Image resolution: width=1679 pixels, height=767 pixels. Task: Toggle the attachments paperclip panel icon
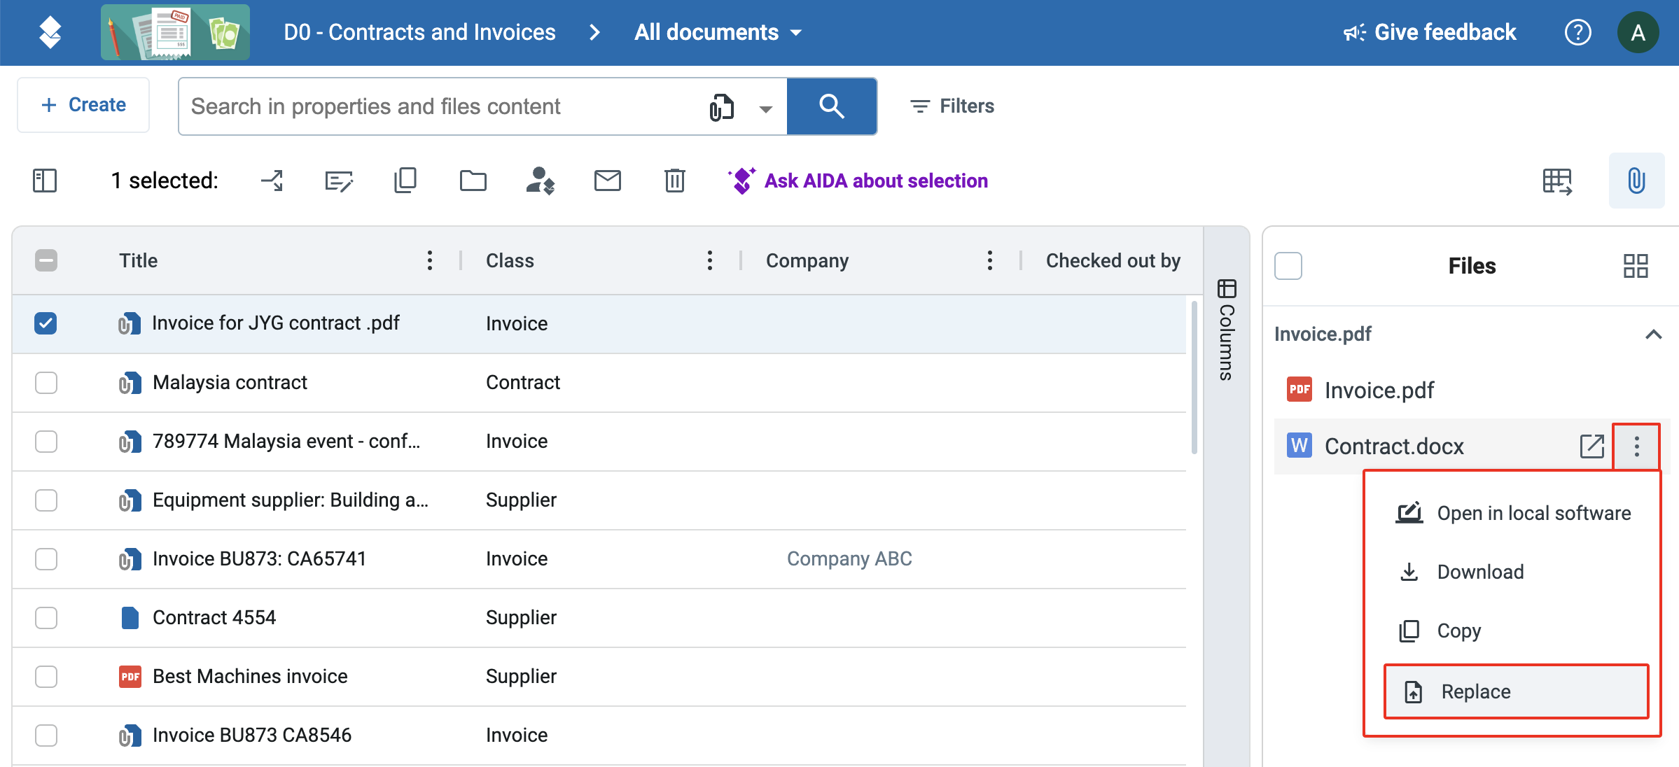pos(1636,181)
